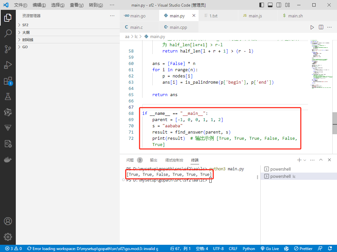Close the bottom terminal panel
337x252 pixels.
click(329, 160)
